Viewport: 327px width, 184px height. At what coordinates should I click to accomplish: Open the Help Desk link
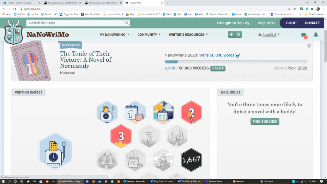pyautogui.click(x=266, y=23)
